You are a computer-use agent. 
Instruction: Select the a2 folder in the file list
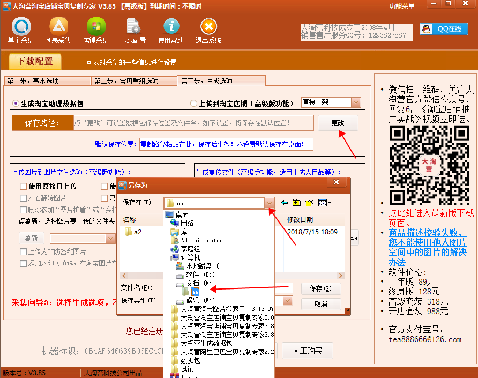pyautogui.click(x=133, y=232)
